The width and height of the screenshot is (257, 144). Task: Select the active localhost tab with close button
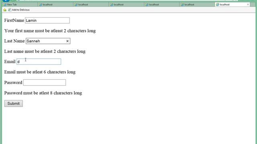233,4
